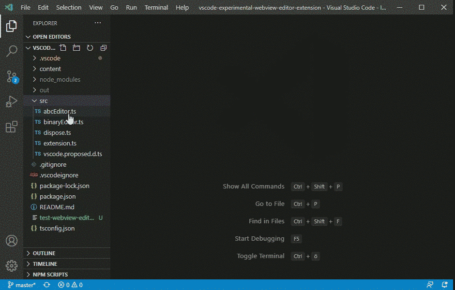This screenshot has width=455, height=290.
Task: Click the synchronize changes icon in status bar
Action: coord(47,285)
